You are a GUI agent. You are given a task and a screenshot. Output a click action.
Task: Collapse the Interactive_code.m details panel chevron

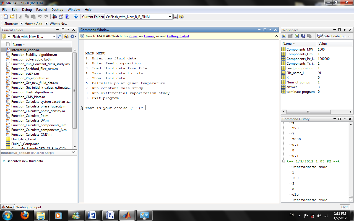coord(73,152)
